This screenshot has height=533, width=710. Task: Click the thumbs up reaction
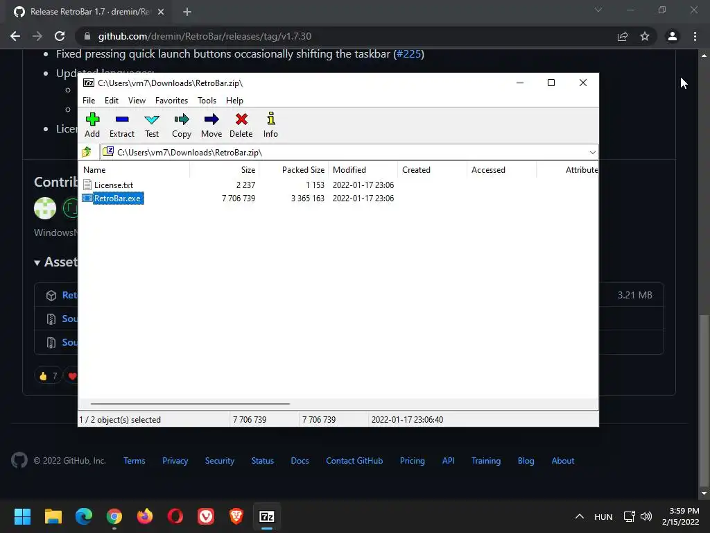48,375
